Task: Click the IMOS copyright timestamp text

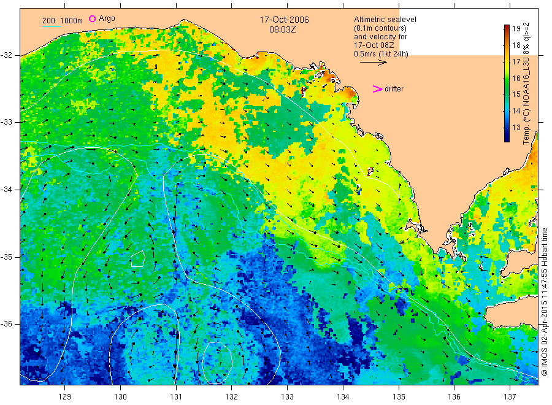Action: coord(544,301)
